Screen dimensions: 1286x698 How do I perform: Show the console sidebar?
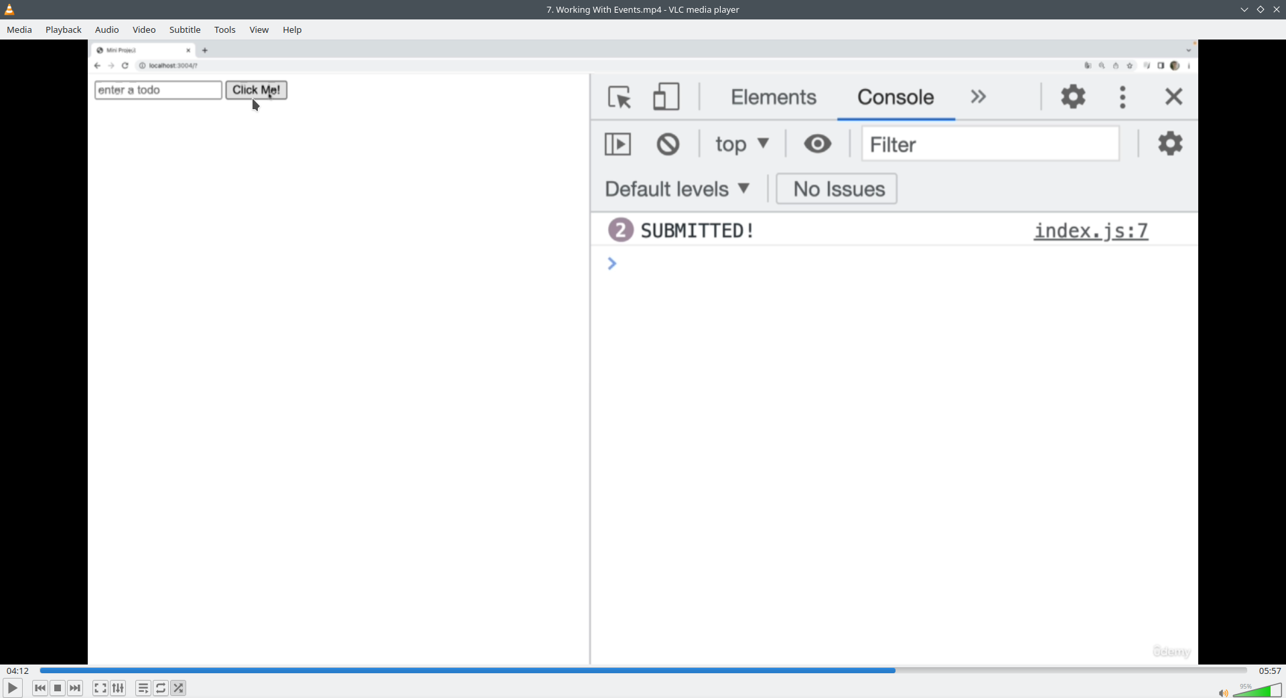pyautogui.click(x=618, y=144)
